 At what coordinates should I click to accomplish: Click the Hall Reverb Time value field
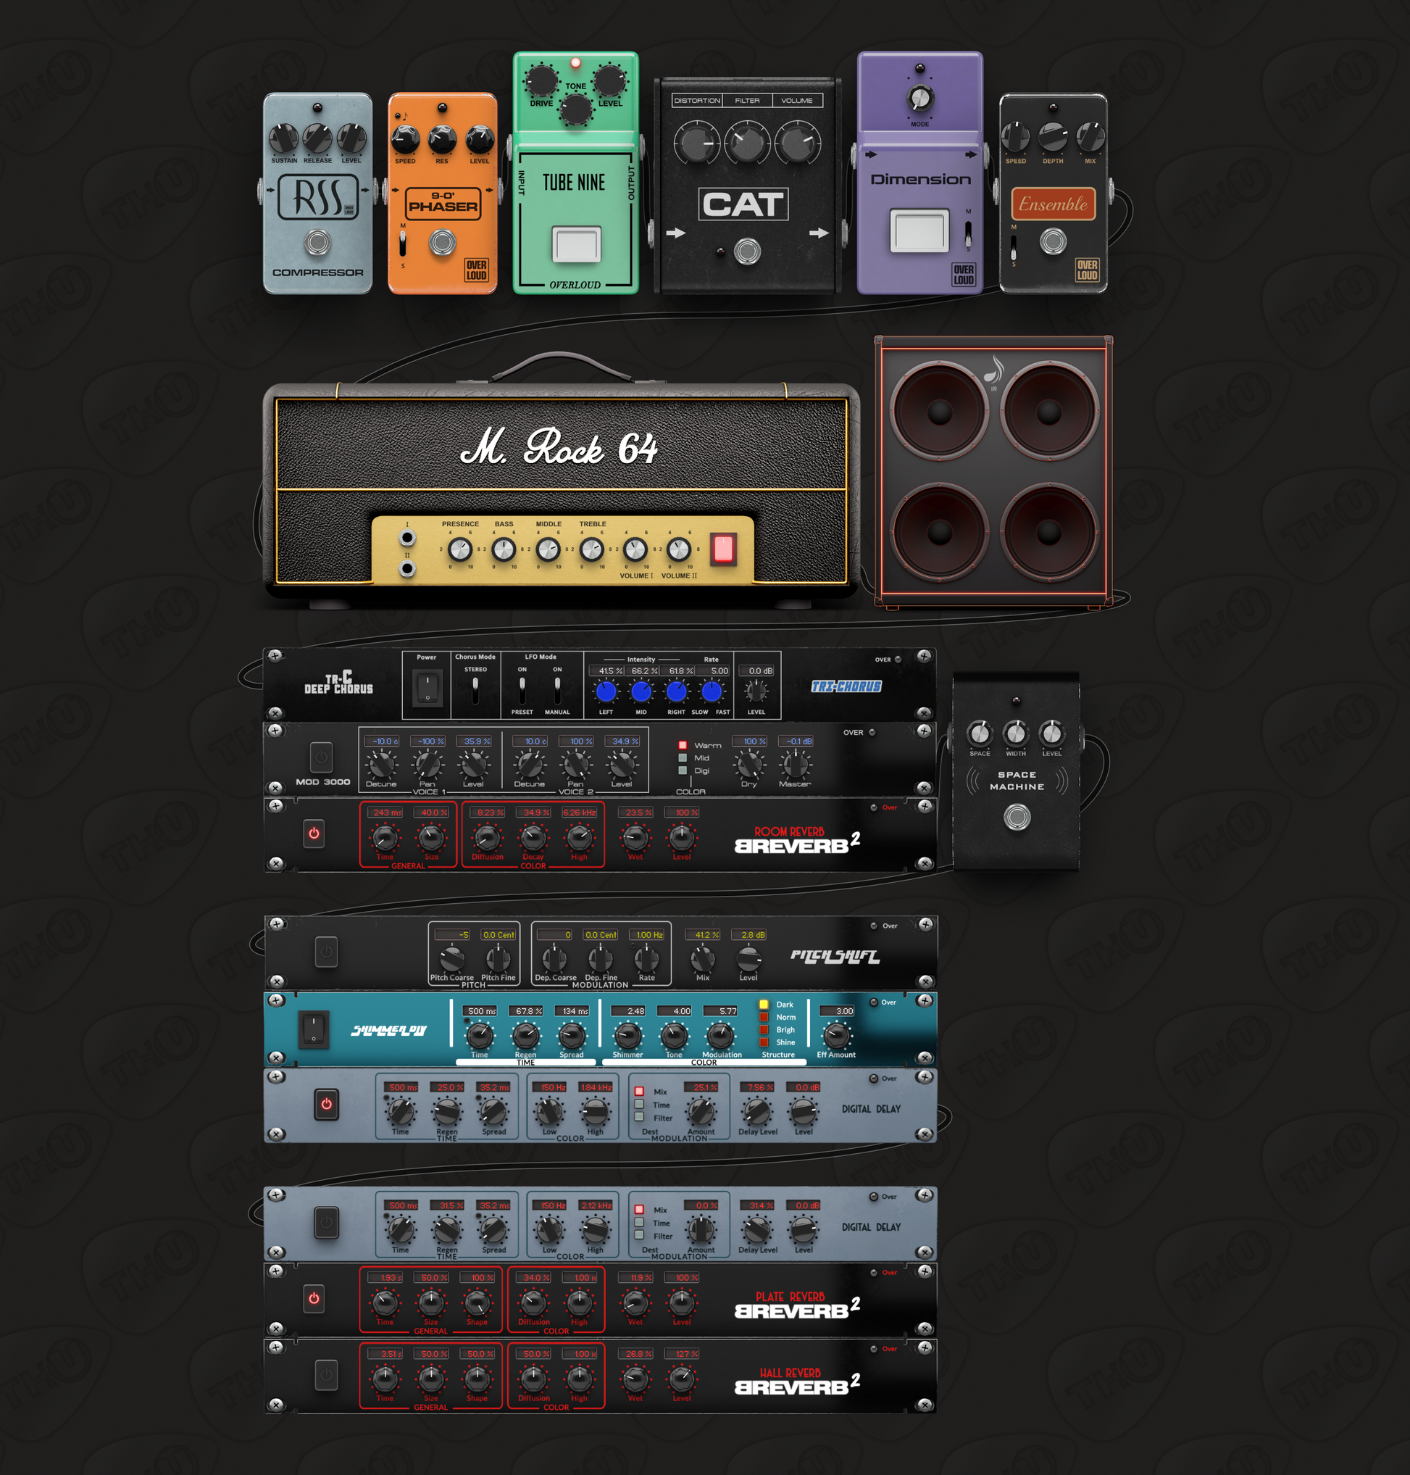point(385,1353)
